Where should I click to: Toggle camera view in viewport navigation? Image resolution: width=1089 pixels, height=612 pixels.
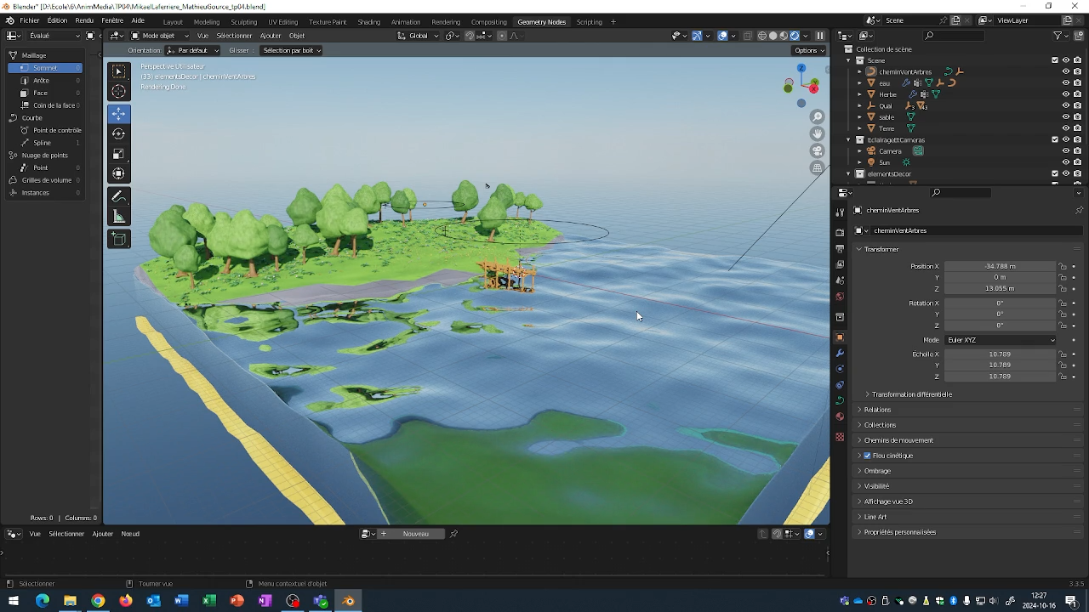click(817, 150)
